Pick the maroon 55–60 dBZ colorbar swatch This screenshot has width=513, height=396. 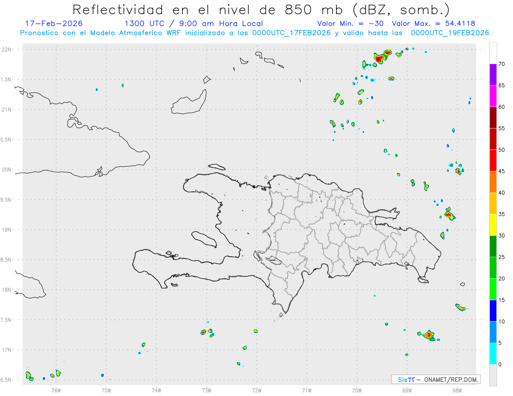pyautogui.click(x=493, y=117)
